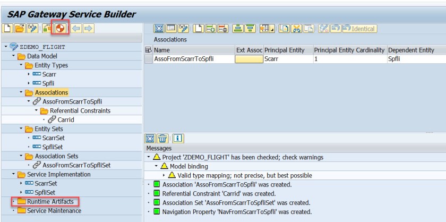Click the Open Project folder icon
Screen dimensions: 446x222
click(20, 29)
